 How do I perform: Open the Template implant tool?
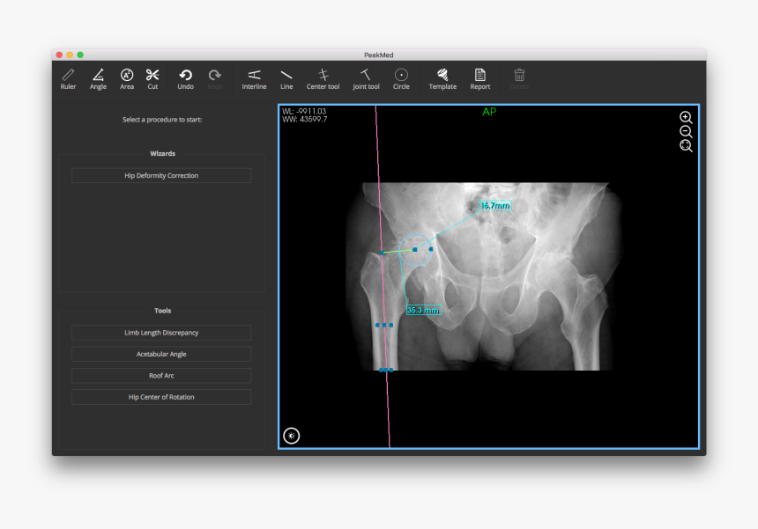[442, 79]
